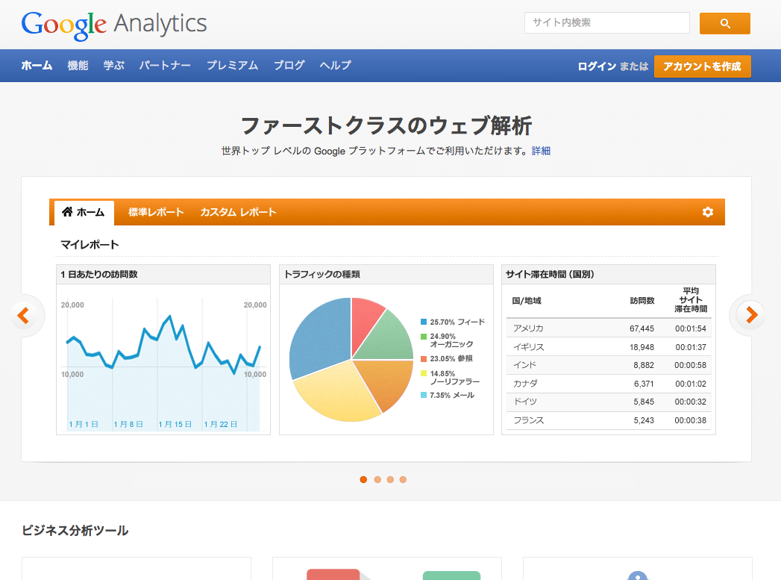
Task: Click the orange search magnifier button
Action: click(x=724, y=23)
